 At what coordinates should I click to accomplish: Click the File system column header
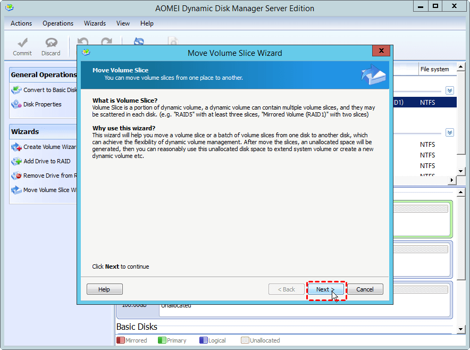437,69
